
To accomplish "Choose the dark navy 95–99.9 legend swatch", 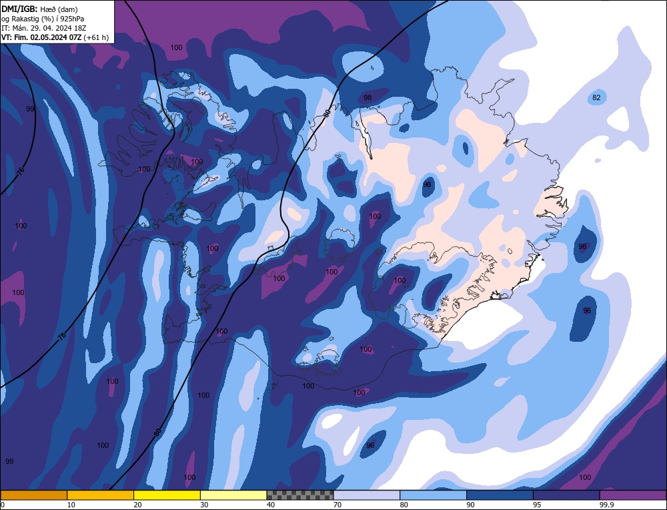I will [x=566, y=495].
